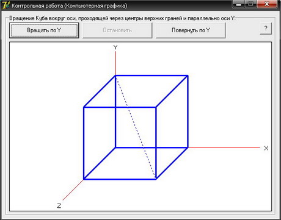Click the red Z axis line below the cube
Screen dimensions: 281x220
pyautogui.click(x=73, y=190)
